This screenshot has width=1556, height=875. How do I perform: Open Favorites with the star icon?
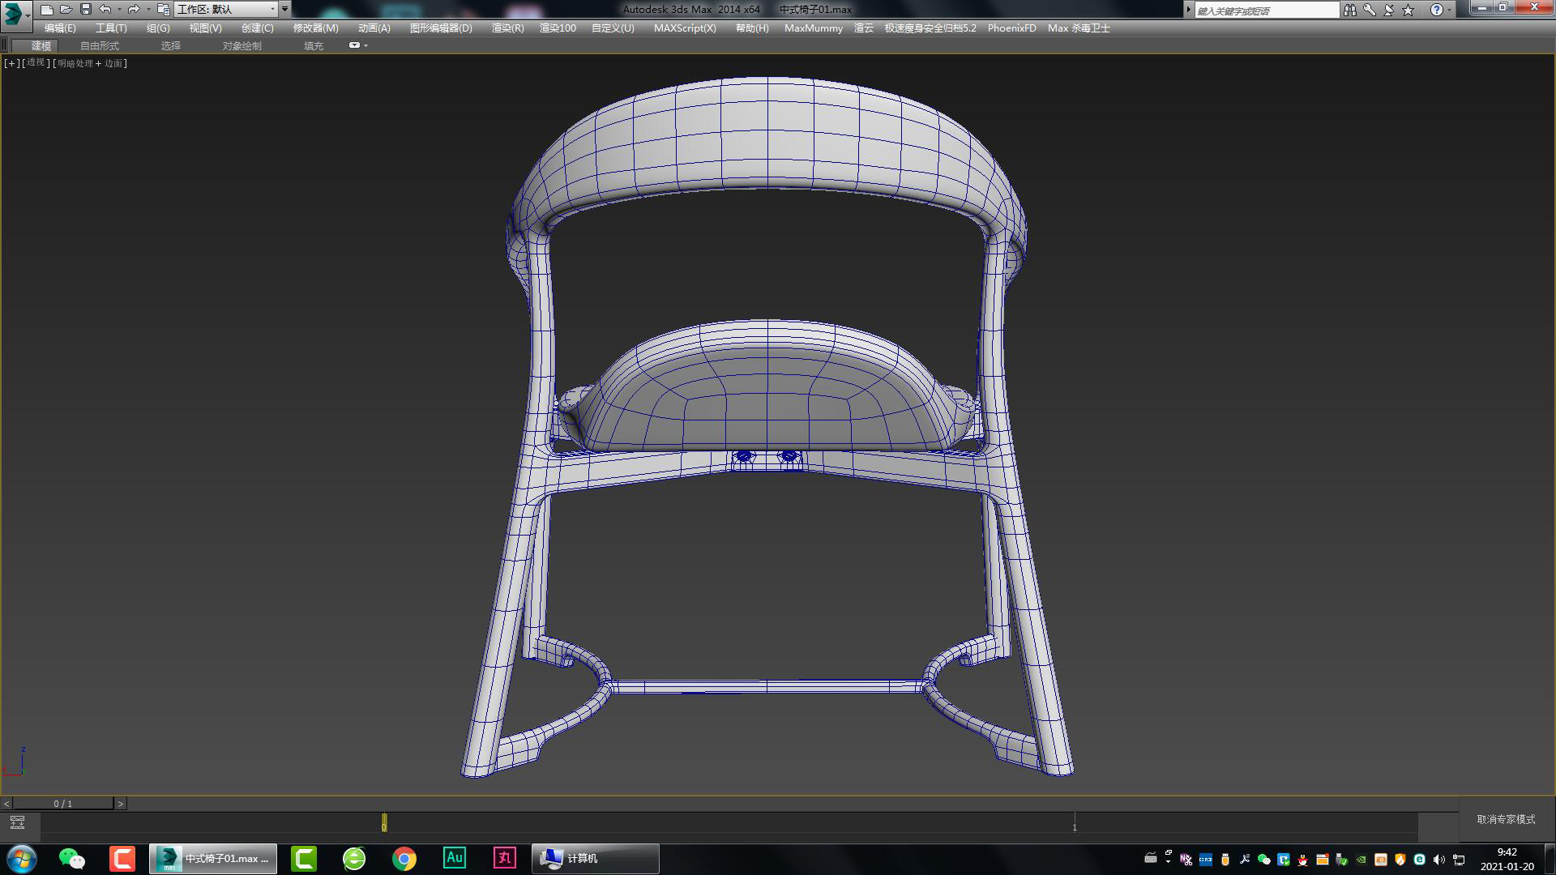tap(1407, 9)
